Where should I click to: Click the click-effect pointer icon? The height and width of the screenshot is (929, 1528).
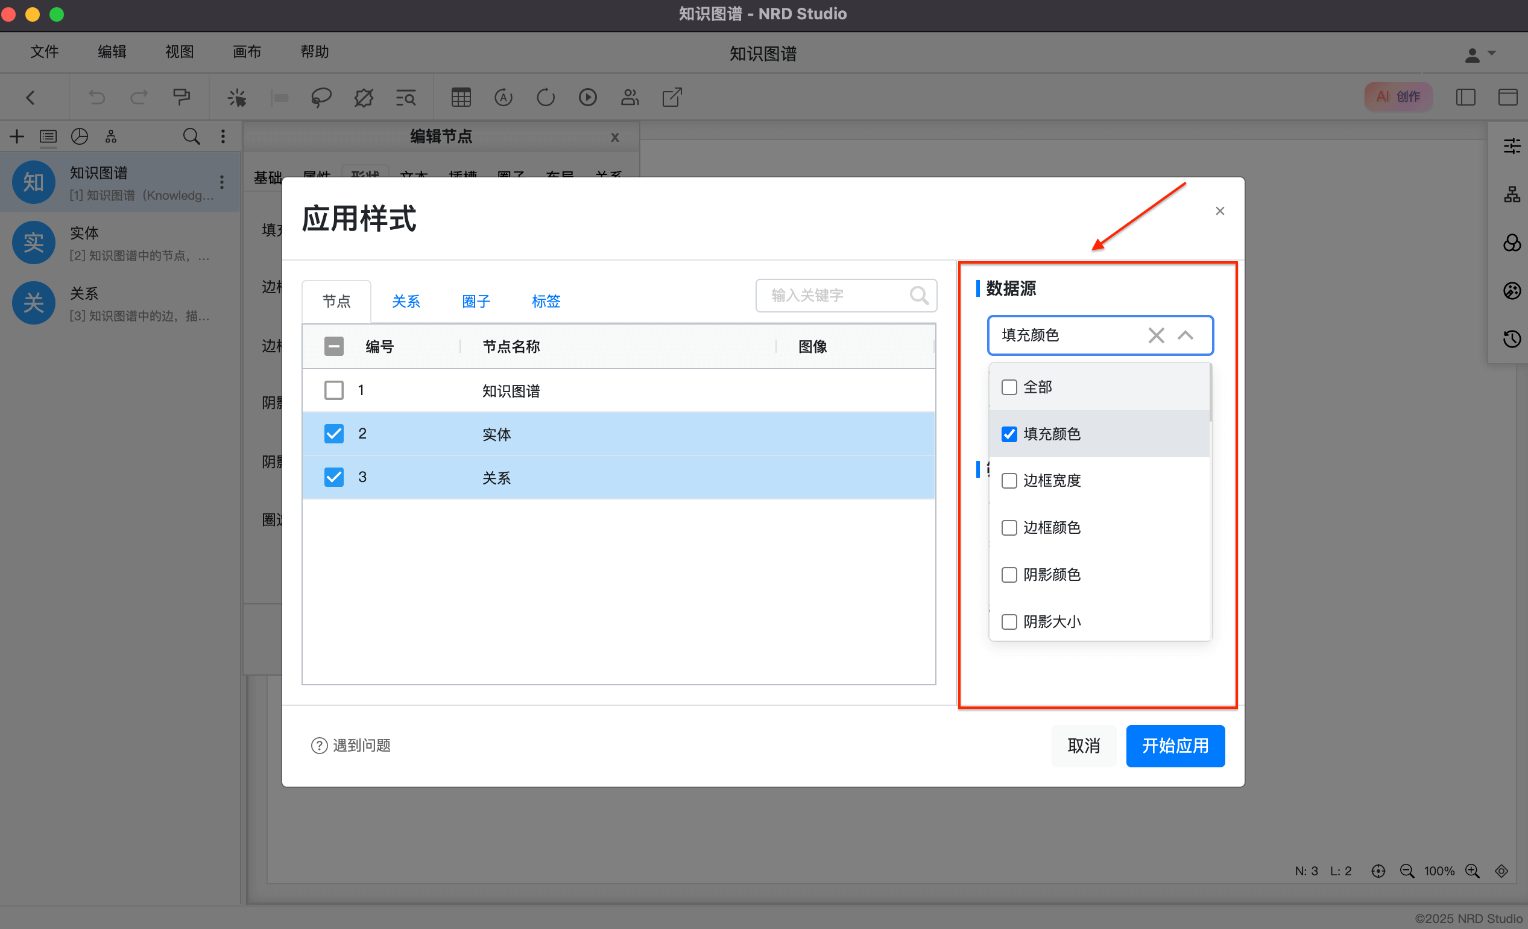click(237, 98)
